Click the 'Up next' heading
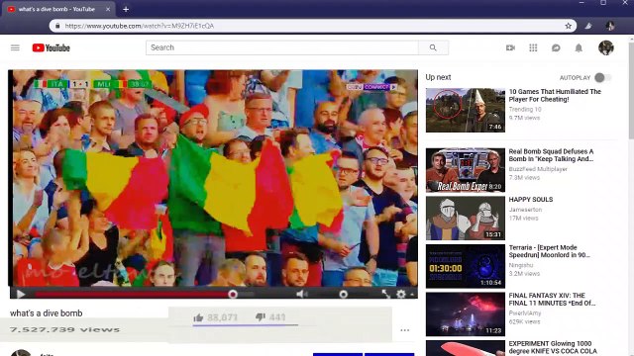This screenshot has height=356, width=634. [x=438, y=77]
